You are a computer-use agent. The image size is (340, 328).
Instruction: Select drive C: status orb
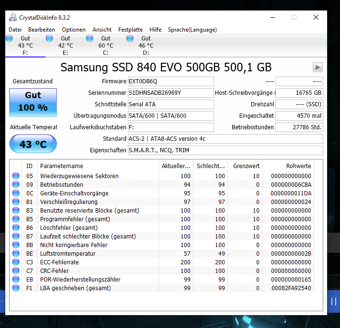(90, 38)
